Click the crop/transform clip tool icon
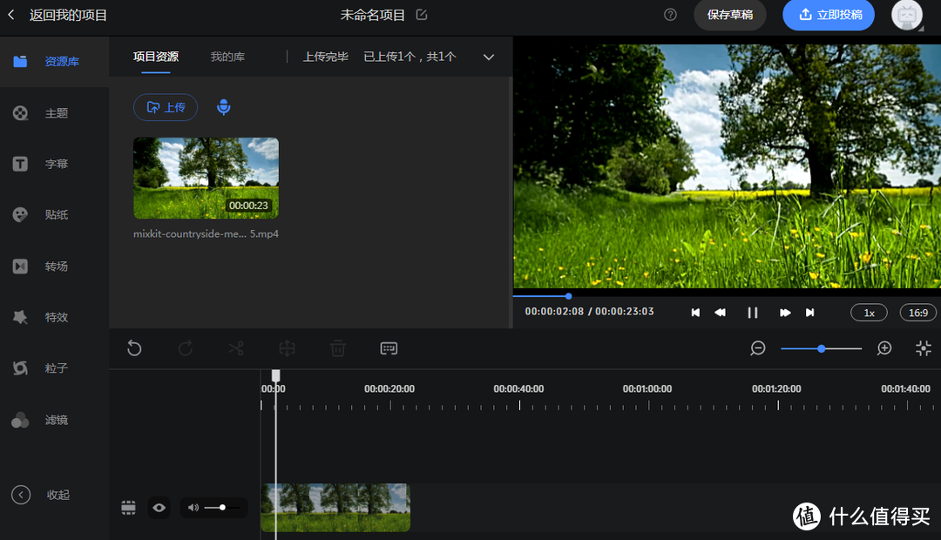Viewport: 941px width, 540px height. [287, 348]
